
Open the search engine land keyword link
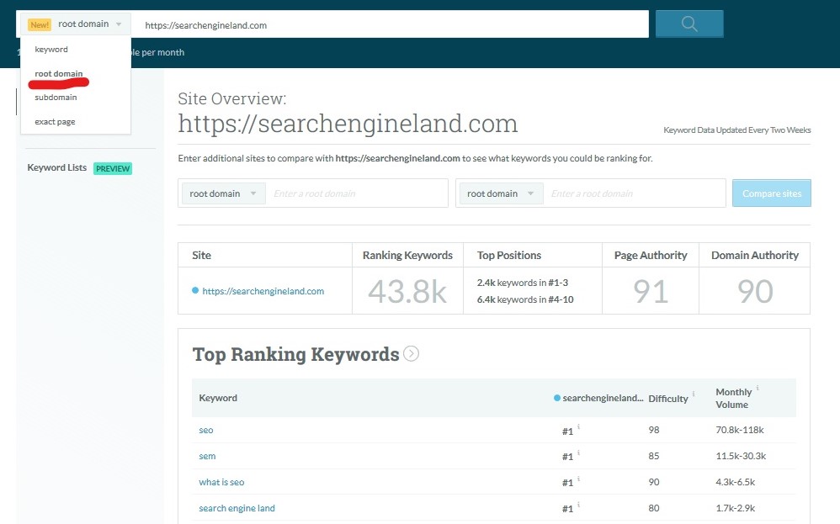pyautogui.click(x=237, y=508)
